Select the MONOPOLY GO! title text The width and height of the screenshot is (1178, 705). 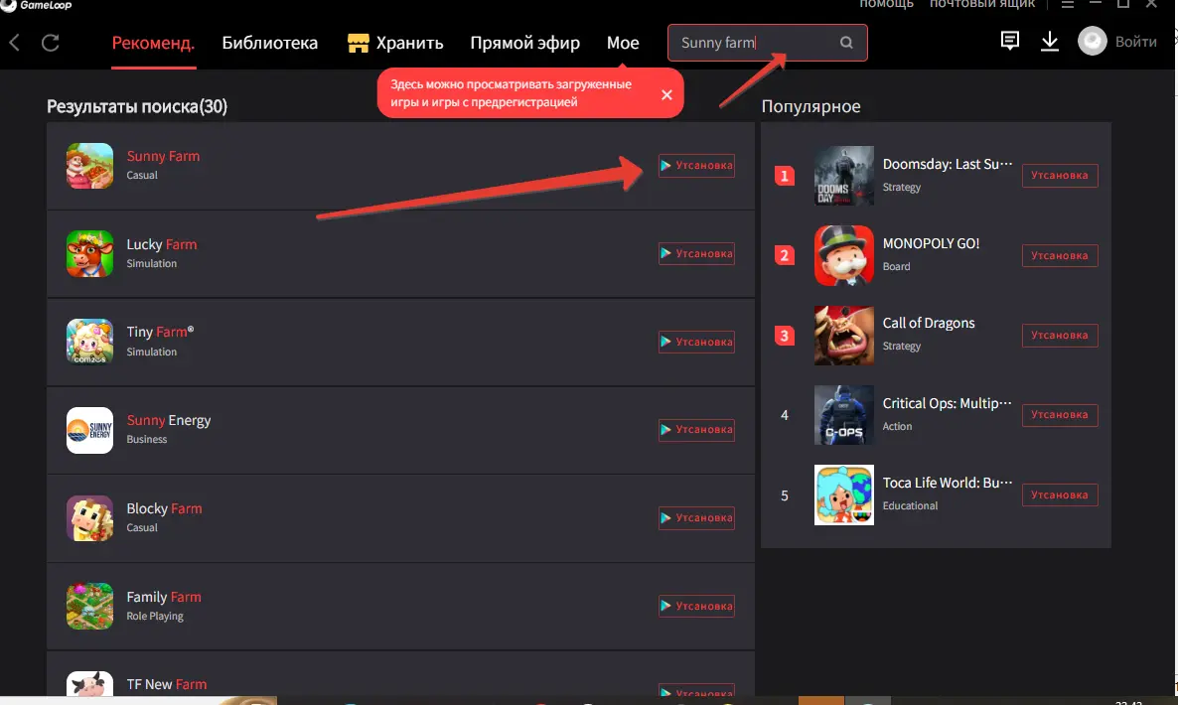click(931, 243)
